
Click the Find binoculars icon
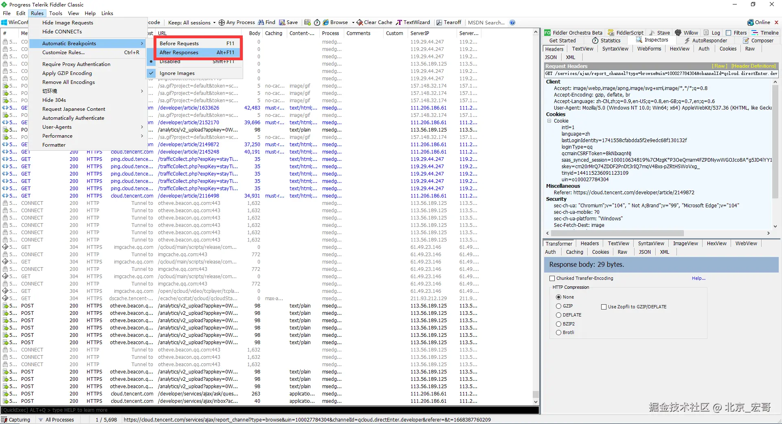click(x=261, y=22)
